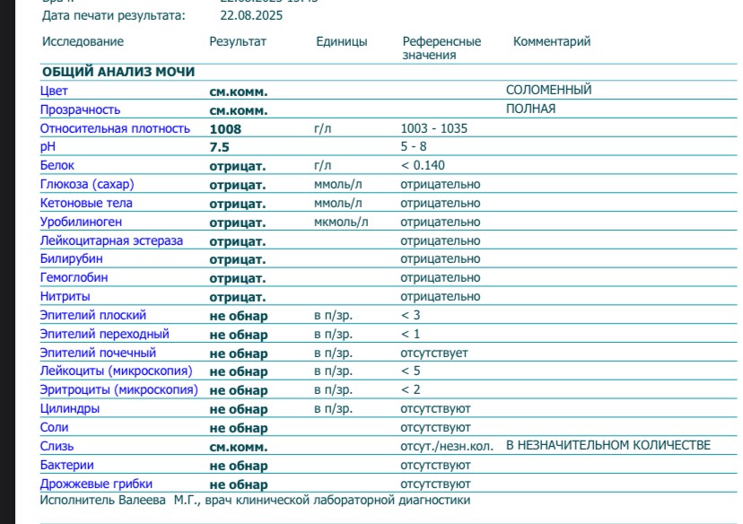Click the 'Белок' row label

[57, 165]
